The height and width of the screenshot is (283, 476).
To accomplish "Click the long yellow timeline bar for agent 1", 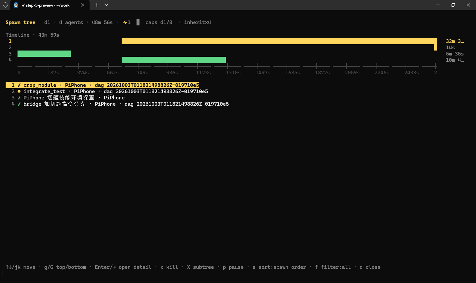I will tap(279, 41).
